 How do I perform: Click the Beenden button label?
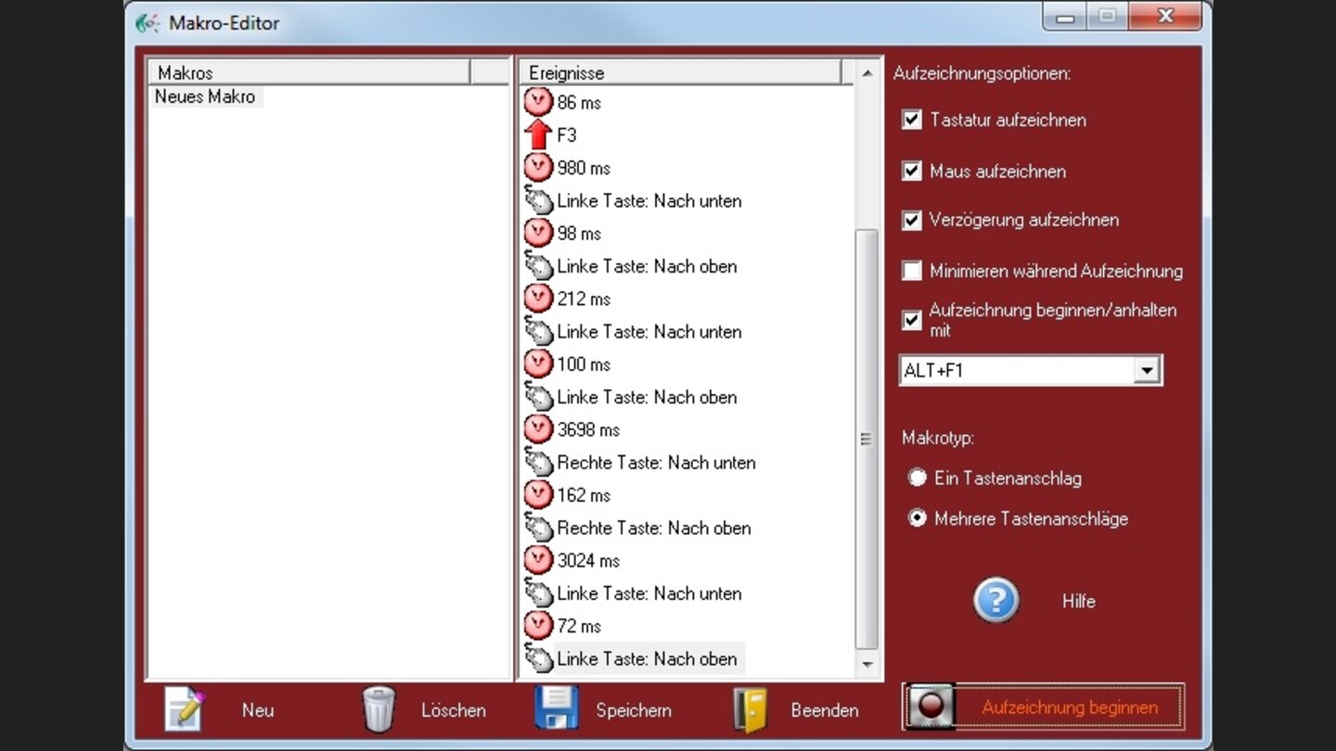825,710
